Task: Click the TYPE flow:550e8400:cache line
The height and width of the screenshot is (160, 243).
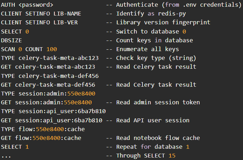Action: tap(43, 129)
